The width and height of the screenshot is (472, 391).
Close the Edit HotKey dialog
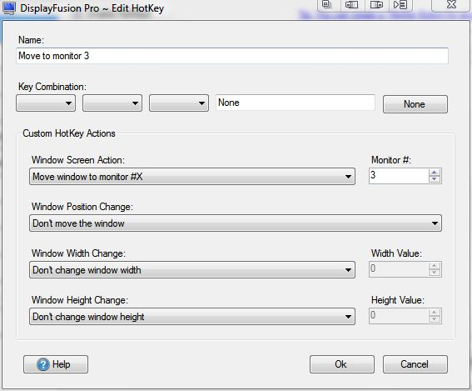(x=451, y=5)
